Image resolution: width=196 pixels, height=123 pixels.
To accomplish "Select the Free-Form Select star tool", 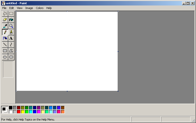I will (x=5, y=13).
